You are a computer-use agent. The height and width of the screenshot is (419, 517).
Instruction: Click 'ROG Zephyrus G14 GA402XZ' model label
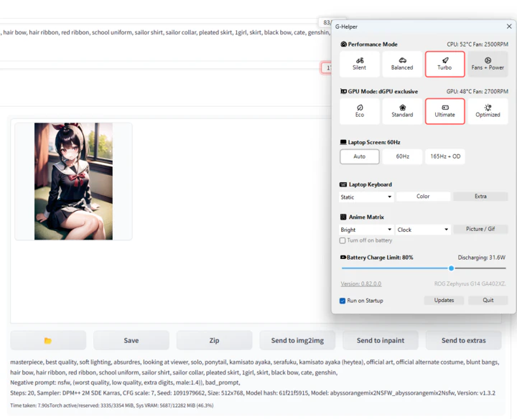click(470, 283)
